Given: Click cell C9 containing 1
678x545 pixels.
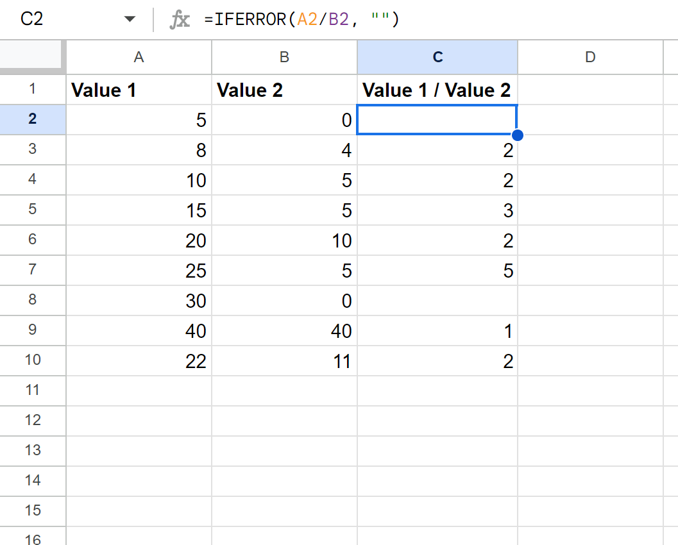Looking at the screenshot, I should 437,331.
